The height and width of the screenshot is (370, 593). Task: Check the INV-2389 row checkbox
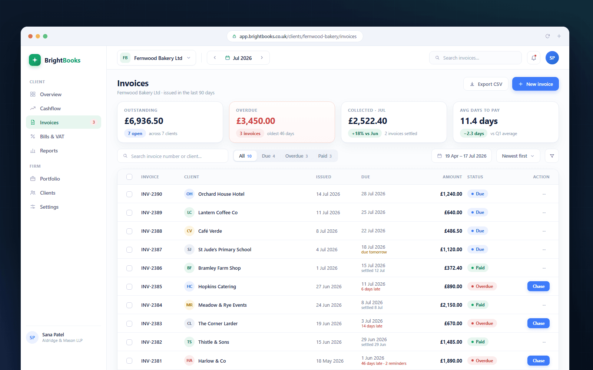(129, 212)
